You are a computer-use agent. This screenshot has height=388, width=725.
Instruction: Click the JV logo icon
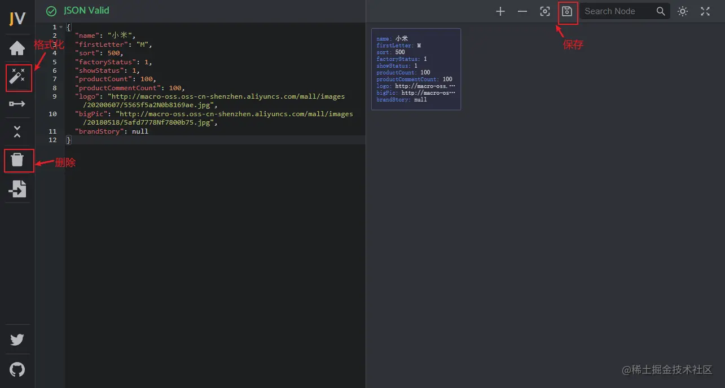pos(17,19)
